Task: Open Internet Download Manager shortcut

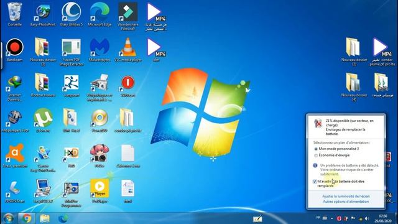Action: click(x=14, y=88)
